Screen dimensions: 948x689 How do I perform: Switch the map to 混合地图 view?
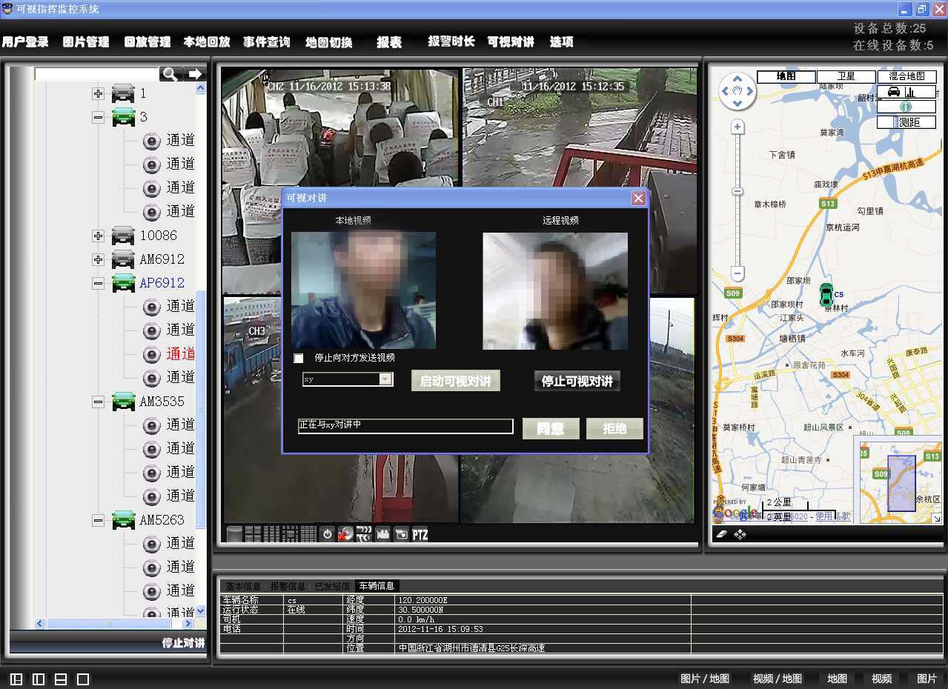tap(906, 76)
